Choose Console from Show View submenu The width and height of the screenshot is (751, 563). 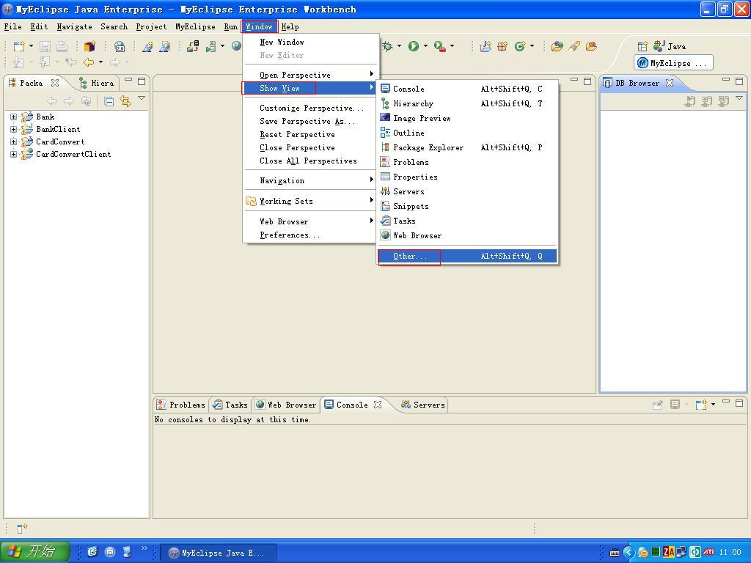(467, 89)
